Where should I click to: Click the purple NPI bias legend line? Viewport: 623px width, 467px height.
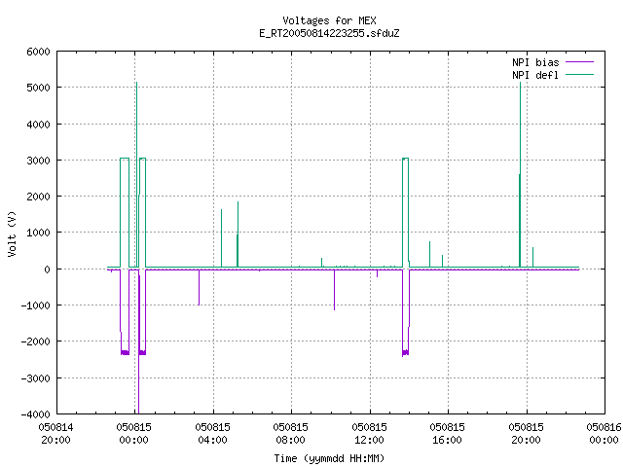tap(580, 62)
